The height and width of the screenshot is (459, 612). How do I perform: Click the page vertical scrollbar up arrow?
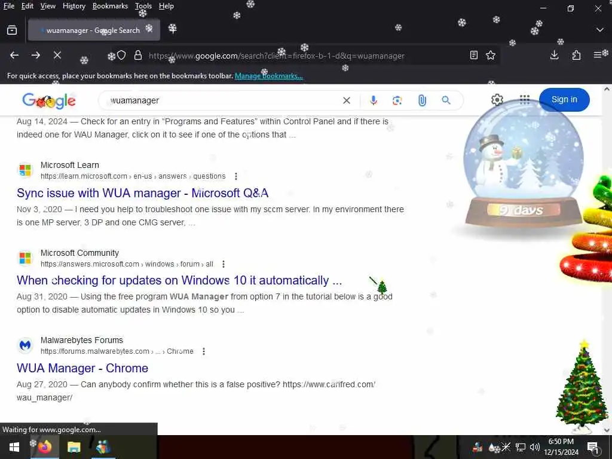point(607,89)
